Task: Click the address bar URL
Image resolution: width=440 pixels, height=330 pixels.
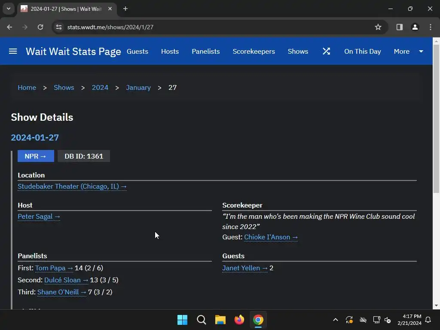Action: click(110, 27)
